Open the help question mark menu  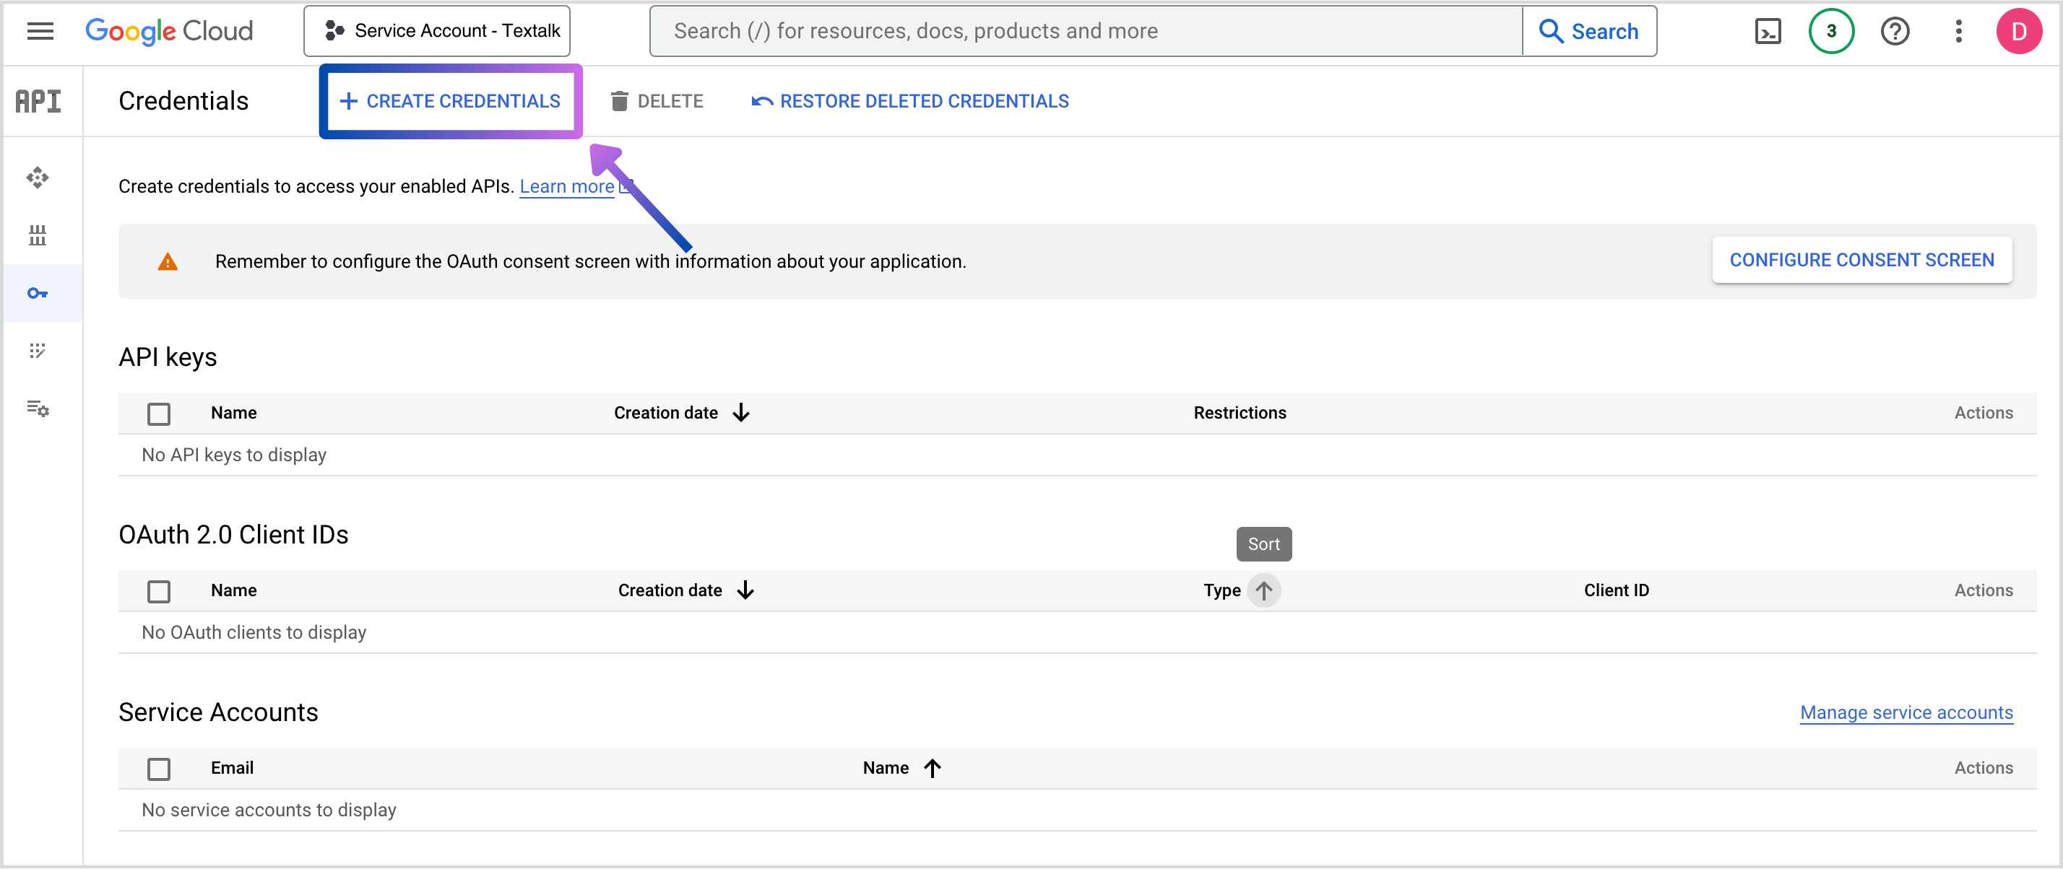click(x=1895, y=31)
